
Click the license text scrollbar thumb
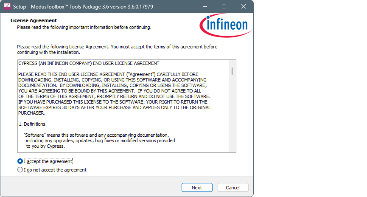coord(232,71)
